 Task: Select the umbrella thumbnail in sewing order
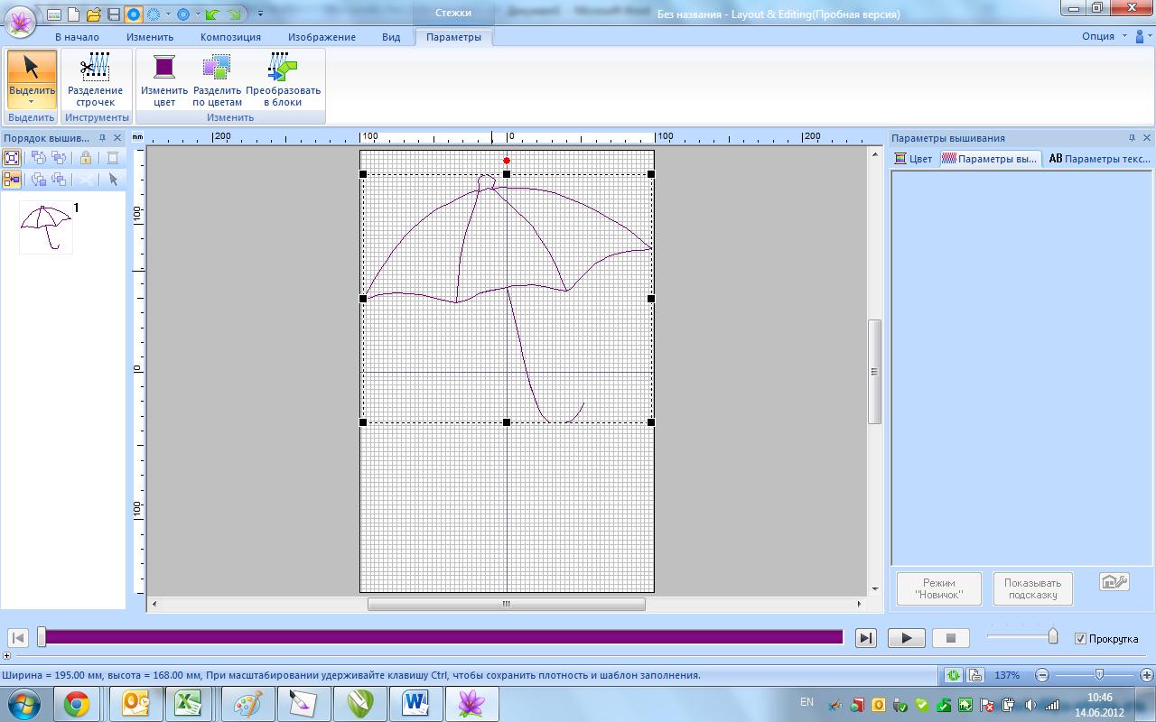[45, 227]
